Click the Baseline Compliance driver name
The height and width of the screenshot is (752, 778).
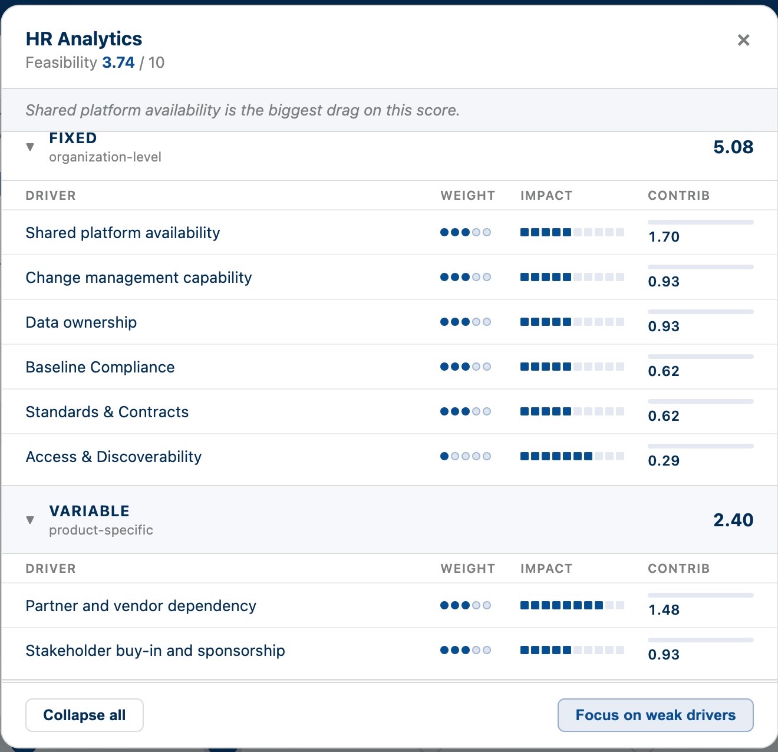click(100, 367)
